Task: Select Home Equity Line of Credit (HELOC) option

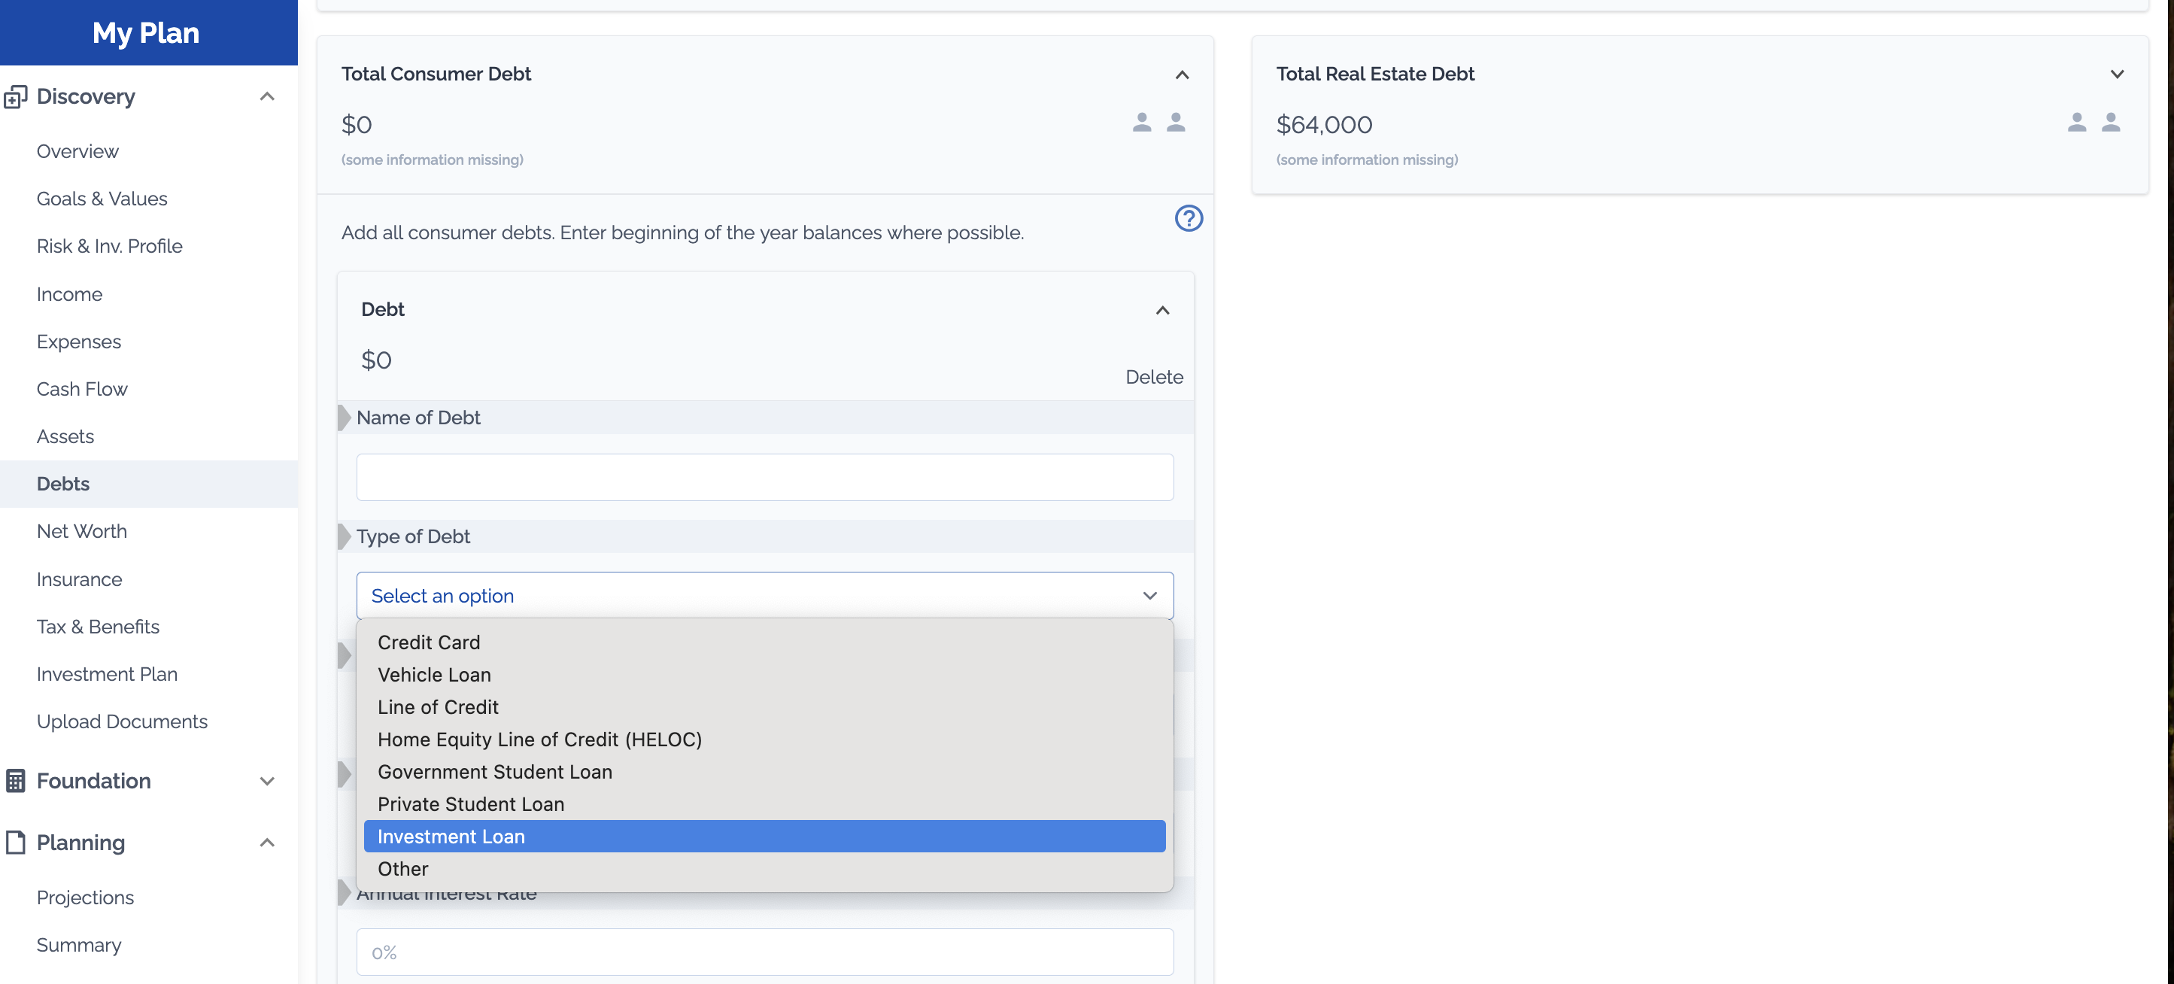Action: [x=539, y=740]
